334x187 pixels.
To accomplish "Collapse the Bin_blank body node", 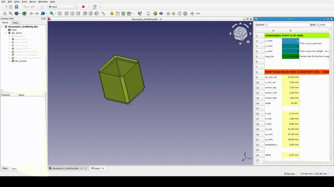I will pyautogui.click(x=6, y=33).
